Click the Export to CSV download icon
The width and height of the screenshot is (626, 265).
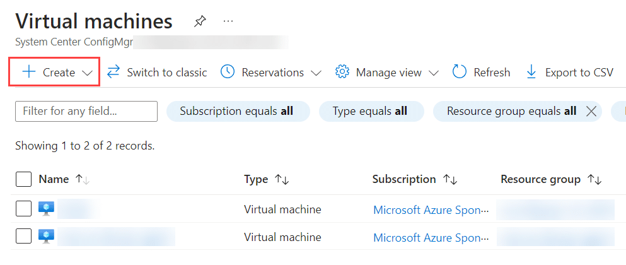tap(531, 73)
